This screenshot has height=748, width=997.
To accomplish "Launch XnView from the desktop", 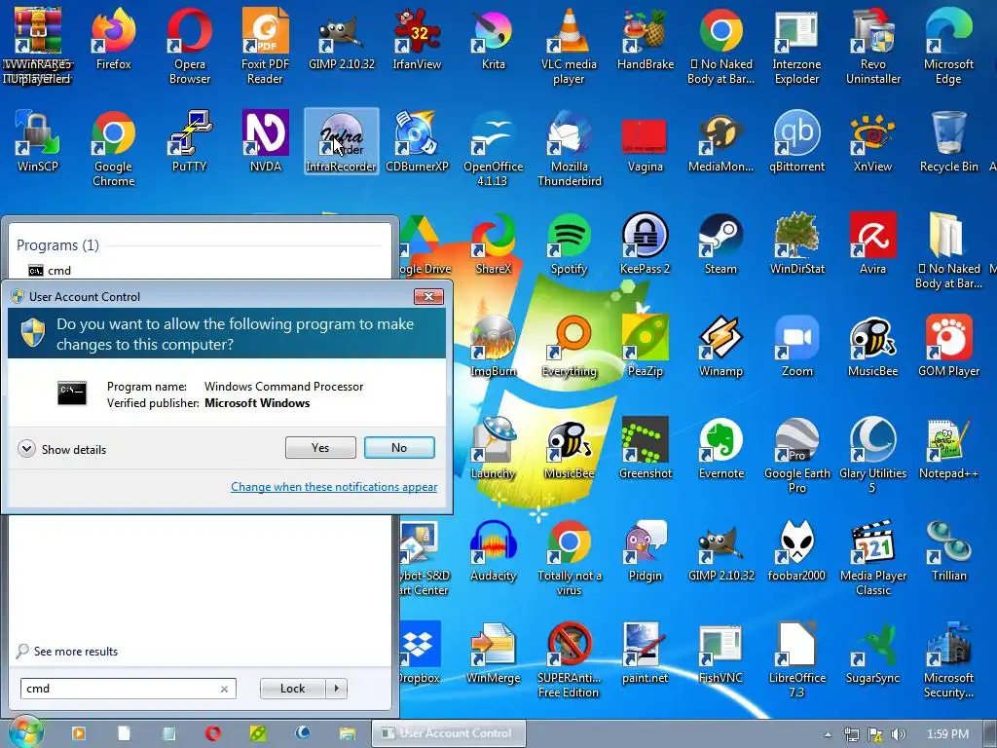I will pyautogui.click(x=873, y=141).
